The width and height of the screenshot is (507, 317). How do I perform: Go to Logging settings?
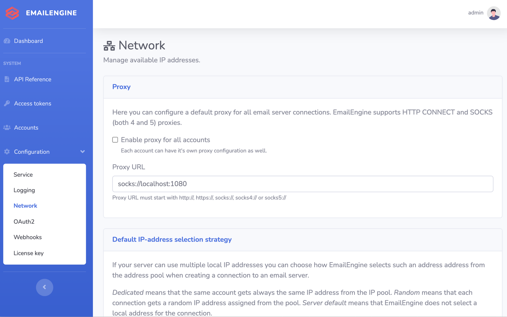(24, 190)
